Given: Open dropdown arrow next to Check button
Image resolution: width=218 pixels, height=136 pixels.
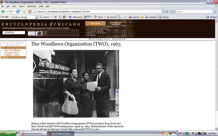Looking at the screenshot, I should [105, 17].
